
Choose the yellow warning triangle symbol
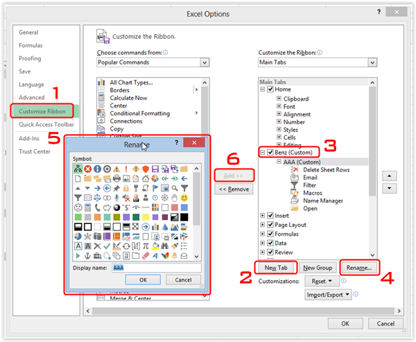[116, 169]
